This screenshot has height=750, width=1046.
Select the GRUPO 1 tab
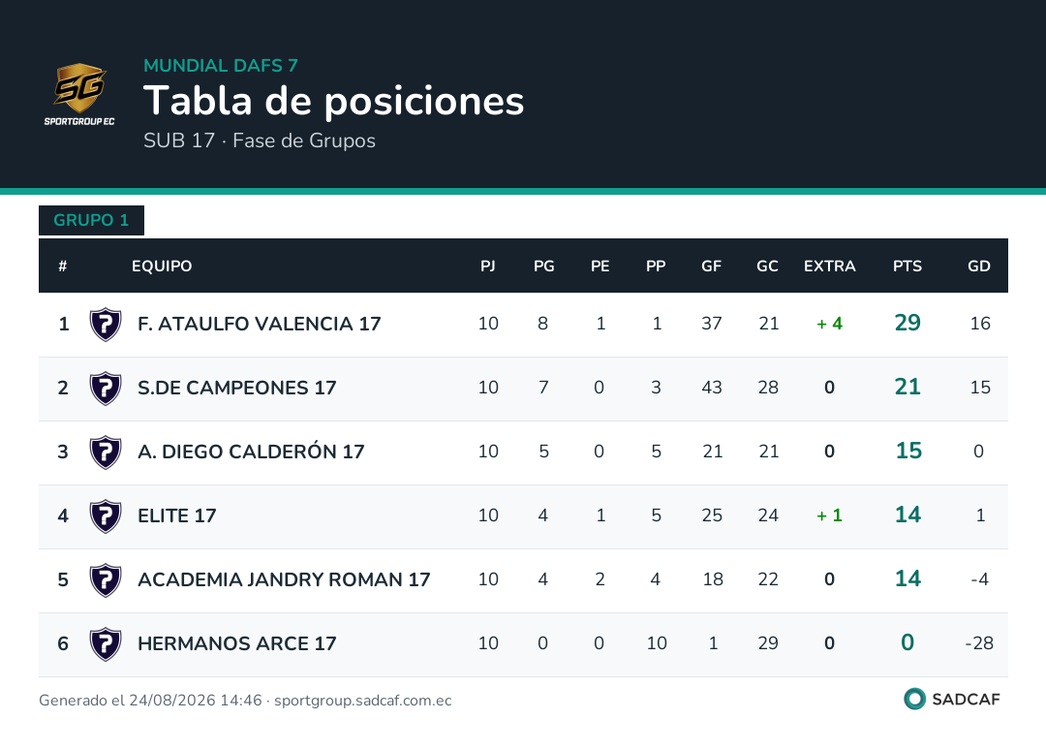click(91, 220)
